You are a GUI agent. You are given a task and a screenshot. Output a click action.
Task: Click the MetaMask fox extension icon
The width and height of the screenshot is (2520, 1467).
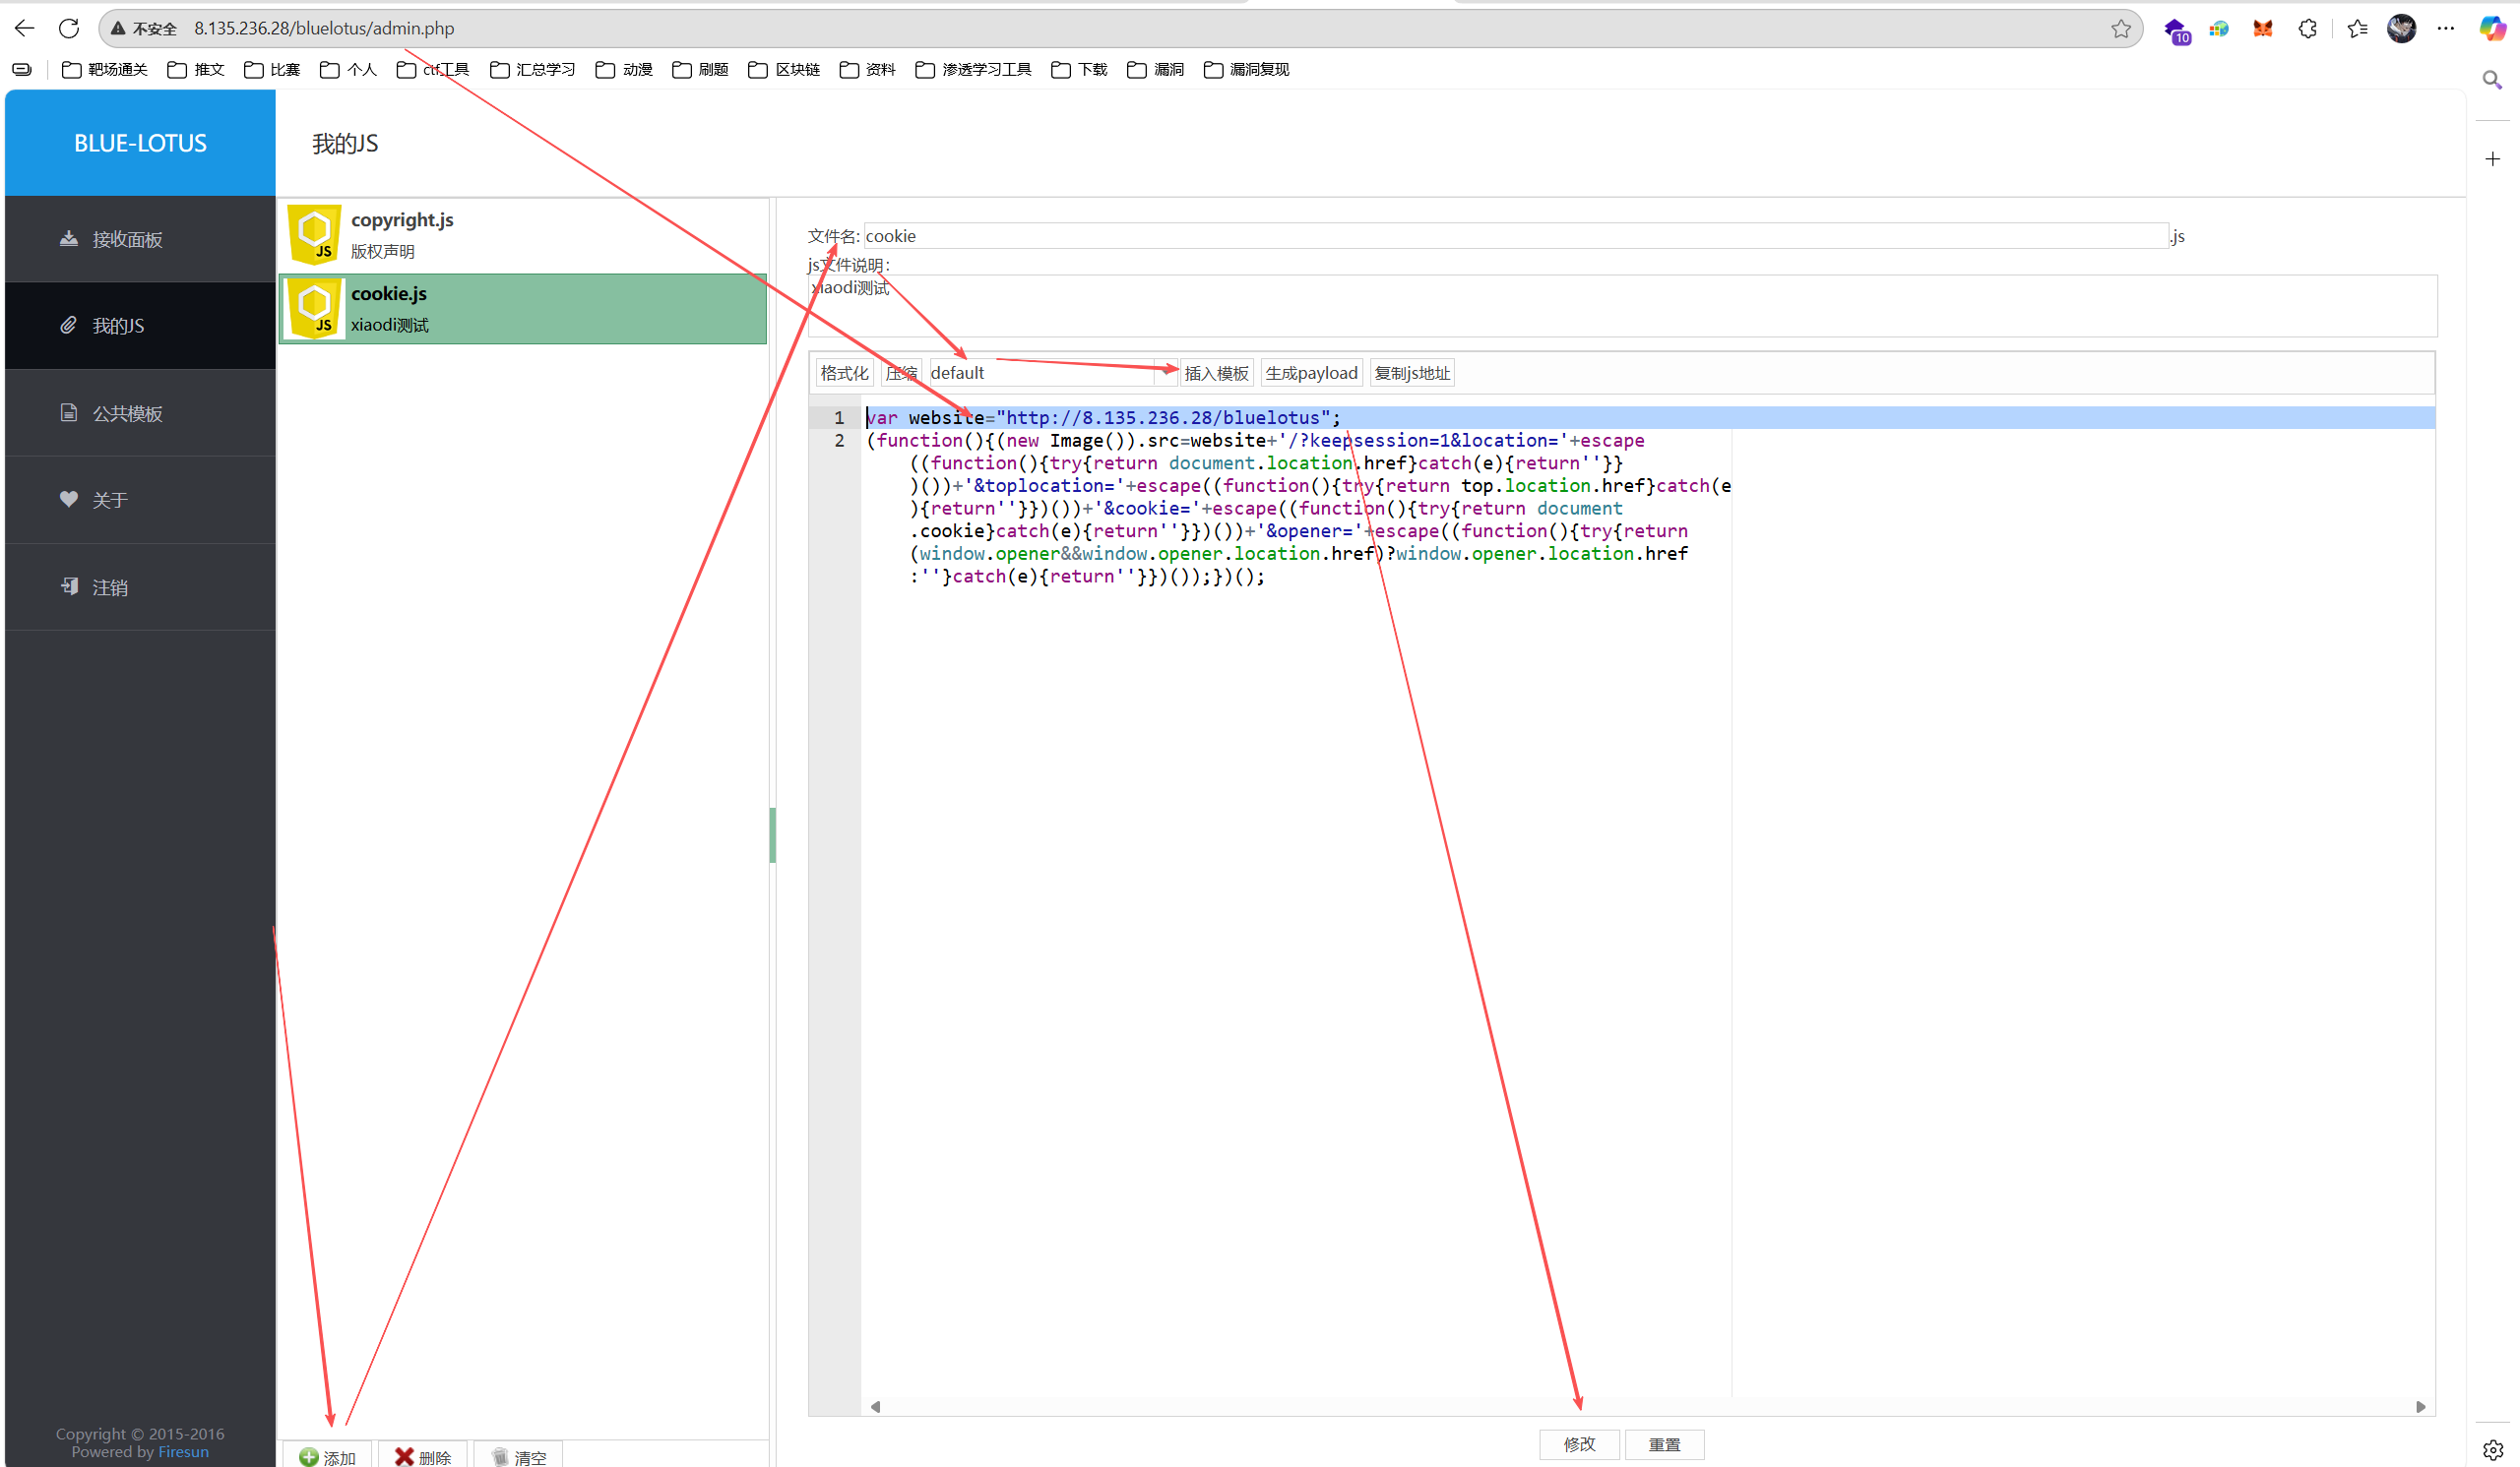pos(2262,29)
